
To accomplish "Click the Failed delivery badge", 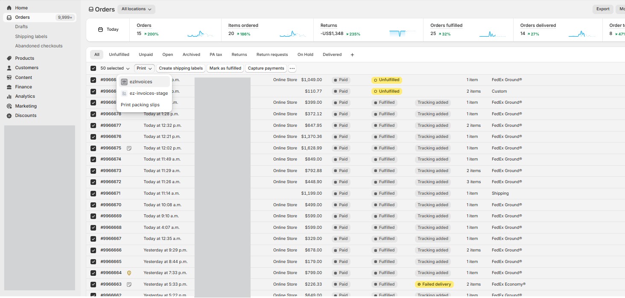I will 433,284.
